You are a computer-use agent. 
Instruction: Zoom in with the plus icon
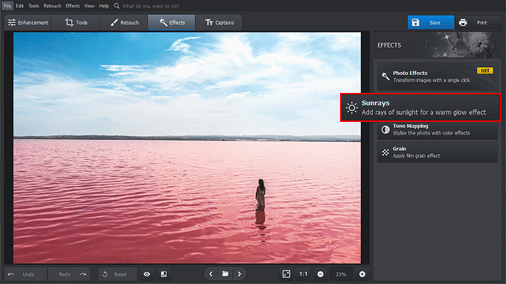tap(362, 274)
